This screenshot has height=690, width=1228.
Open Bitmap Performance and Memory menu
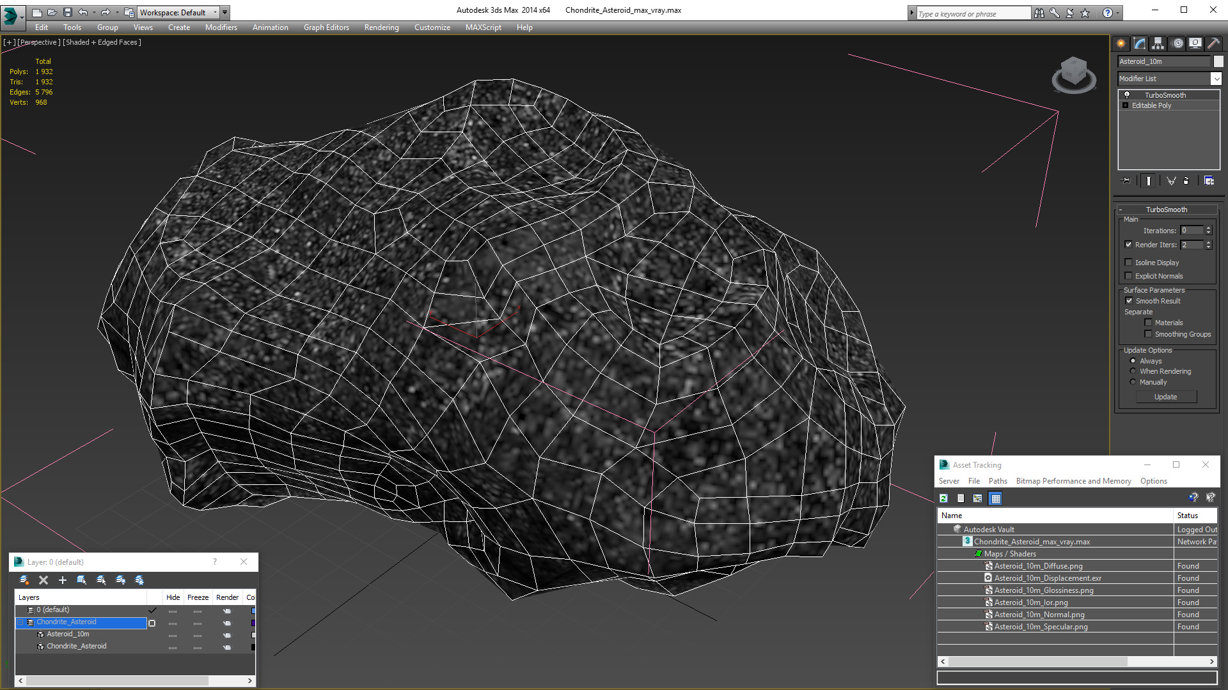point(1074,481)
